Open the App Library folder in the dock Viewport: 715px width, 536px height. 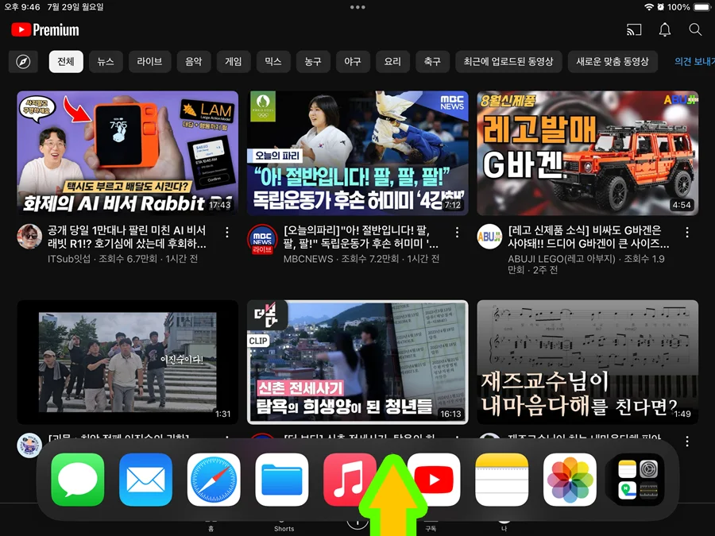tap(638, 480)
